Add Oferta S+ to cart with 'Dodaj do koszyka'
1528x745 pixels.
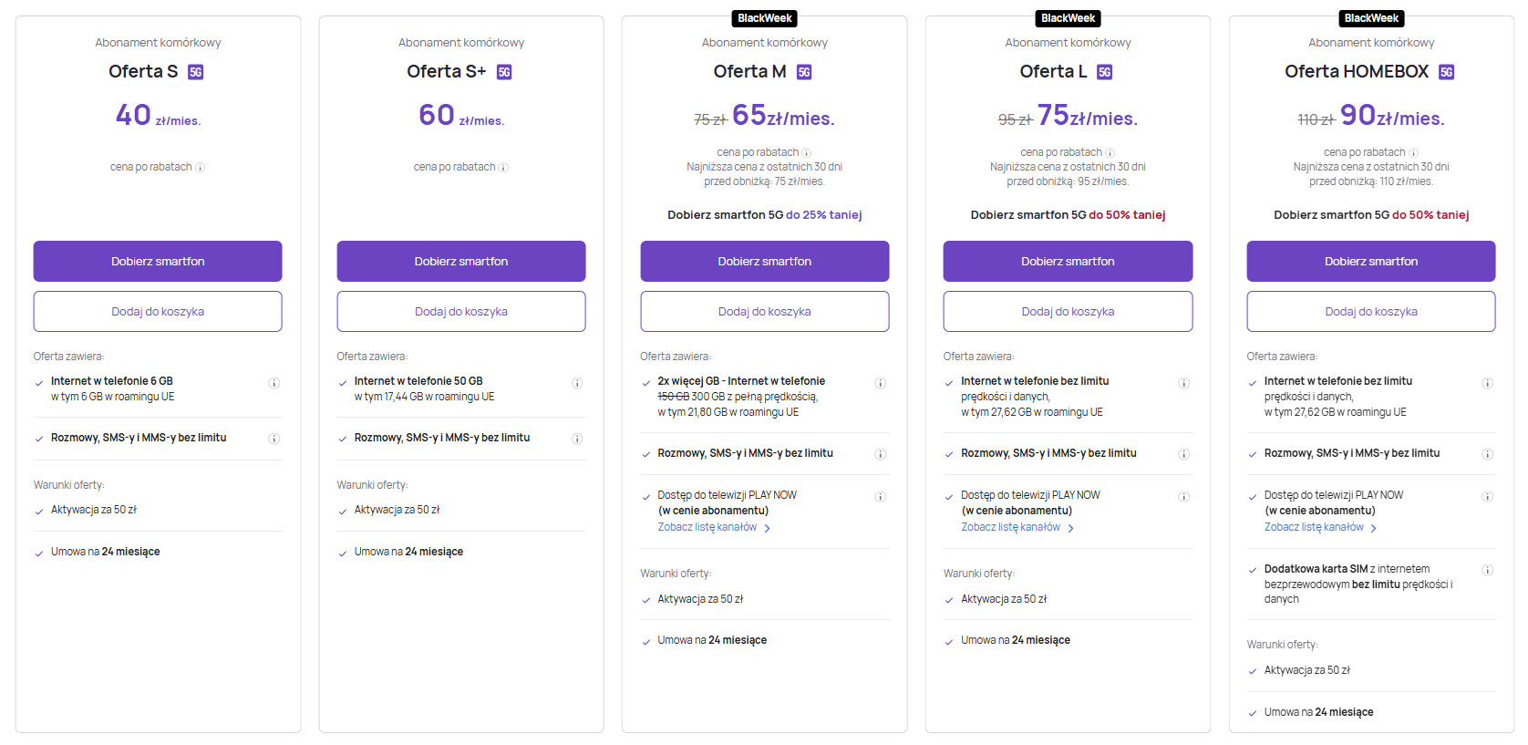coord(461,312)
